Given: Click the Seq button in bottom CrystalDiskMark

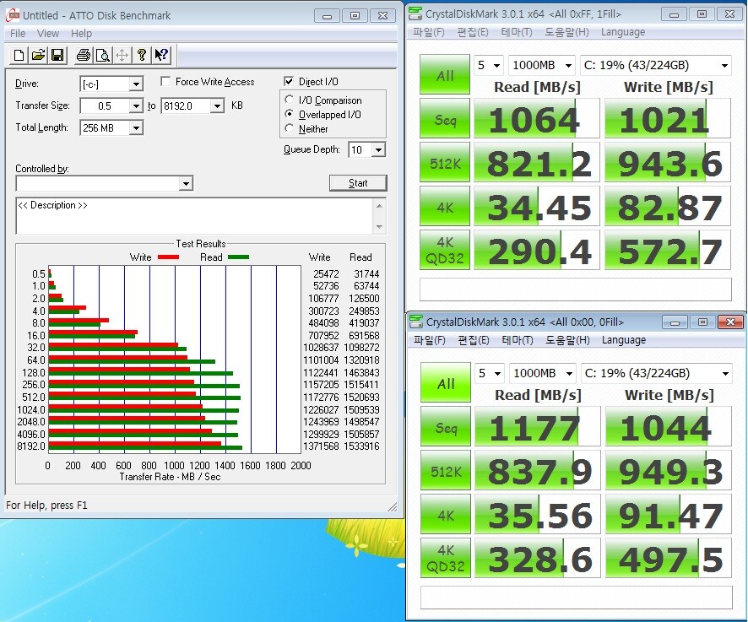Looking at the screenshot, I should (446, 427).
